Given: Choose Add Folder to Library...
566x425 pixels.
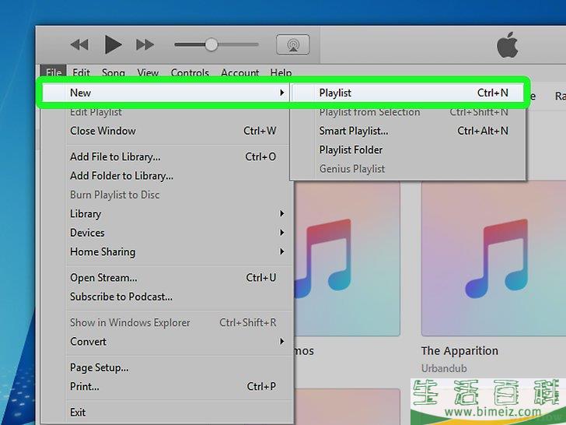Looking at the screenshot, I should pyautogui.click(x=166, y=176).
